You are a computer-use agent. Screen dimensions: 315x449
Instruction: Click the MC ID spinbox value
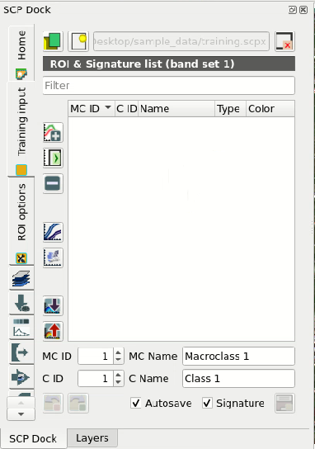(96, 356)
